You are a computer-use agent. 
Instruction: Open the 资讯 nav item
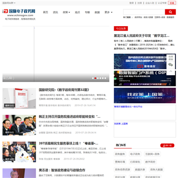tap(55, 12)
